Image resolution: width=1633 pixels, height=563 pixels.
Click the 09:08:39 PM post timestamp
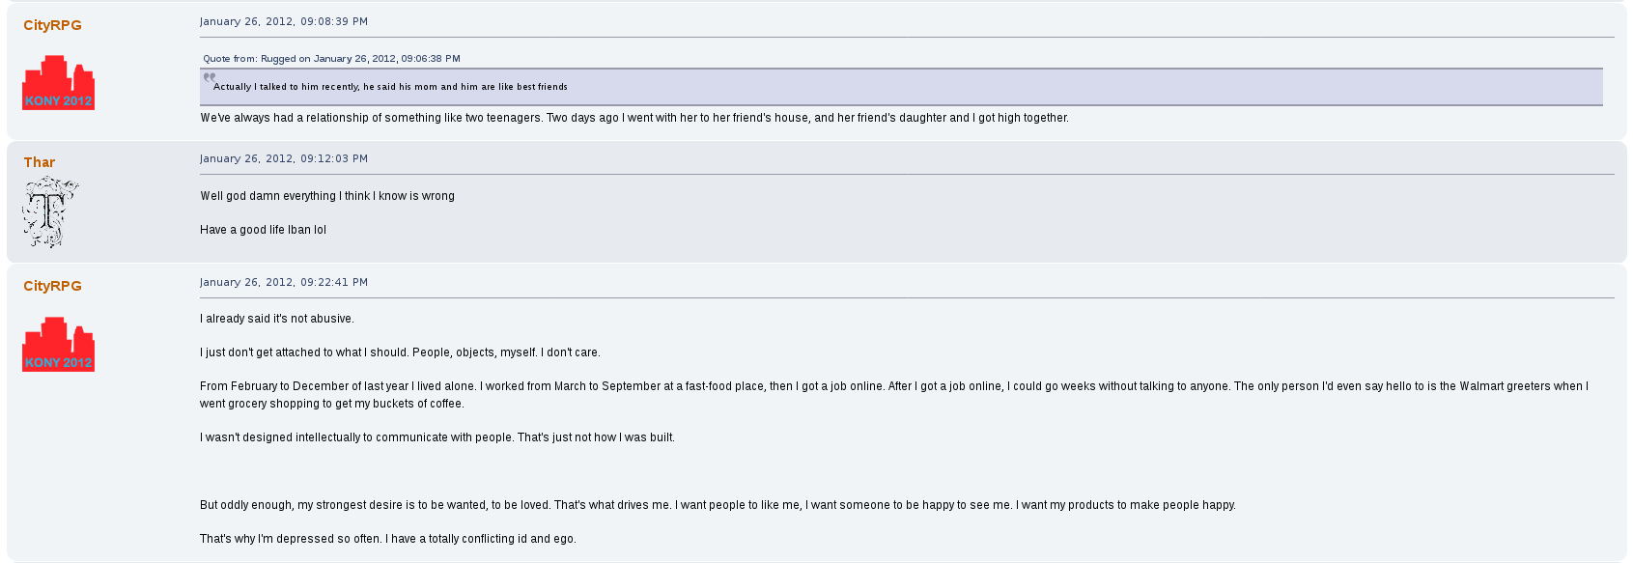click(x=284, y=21)
